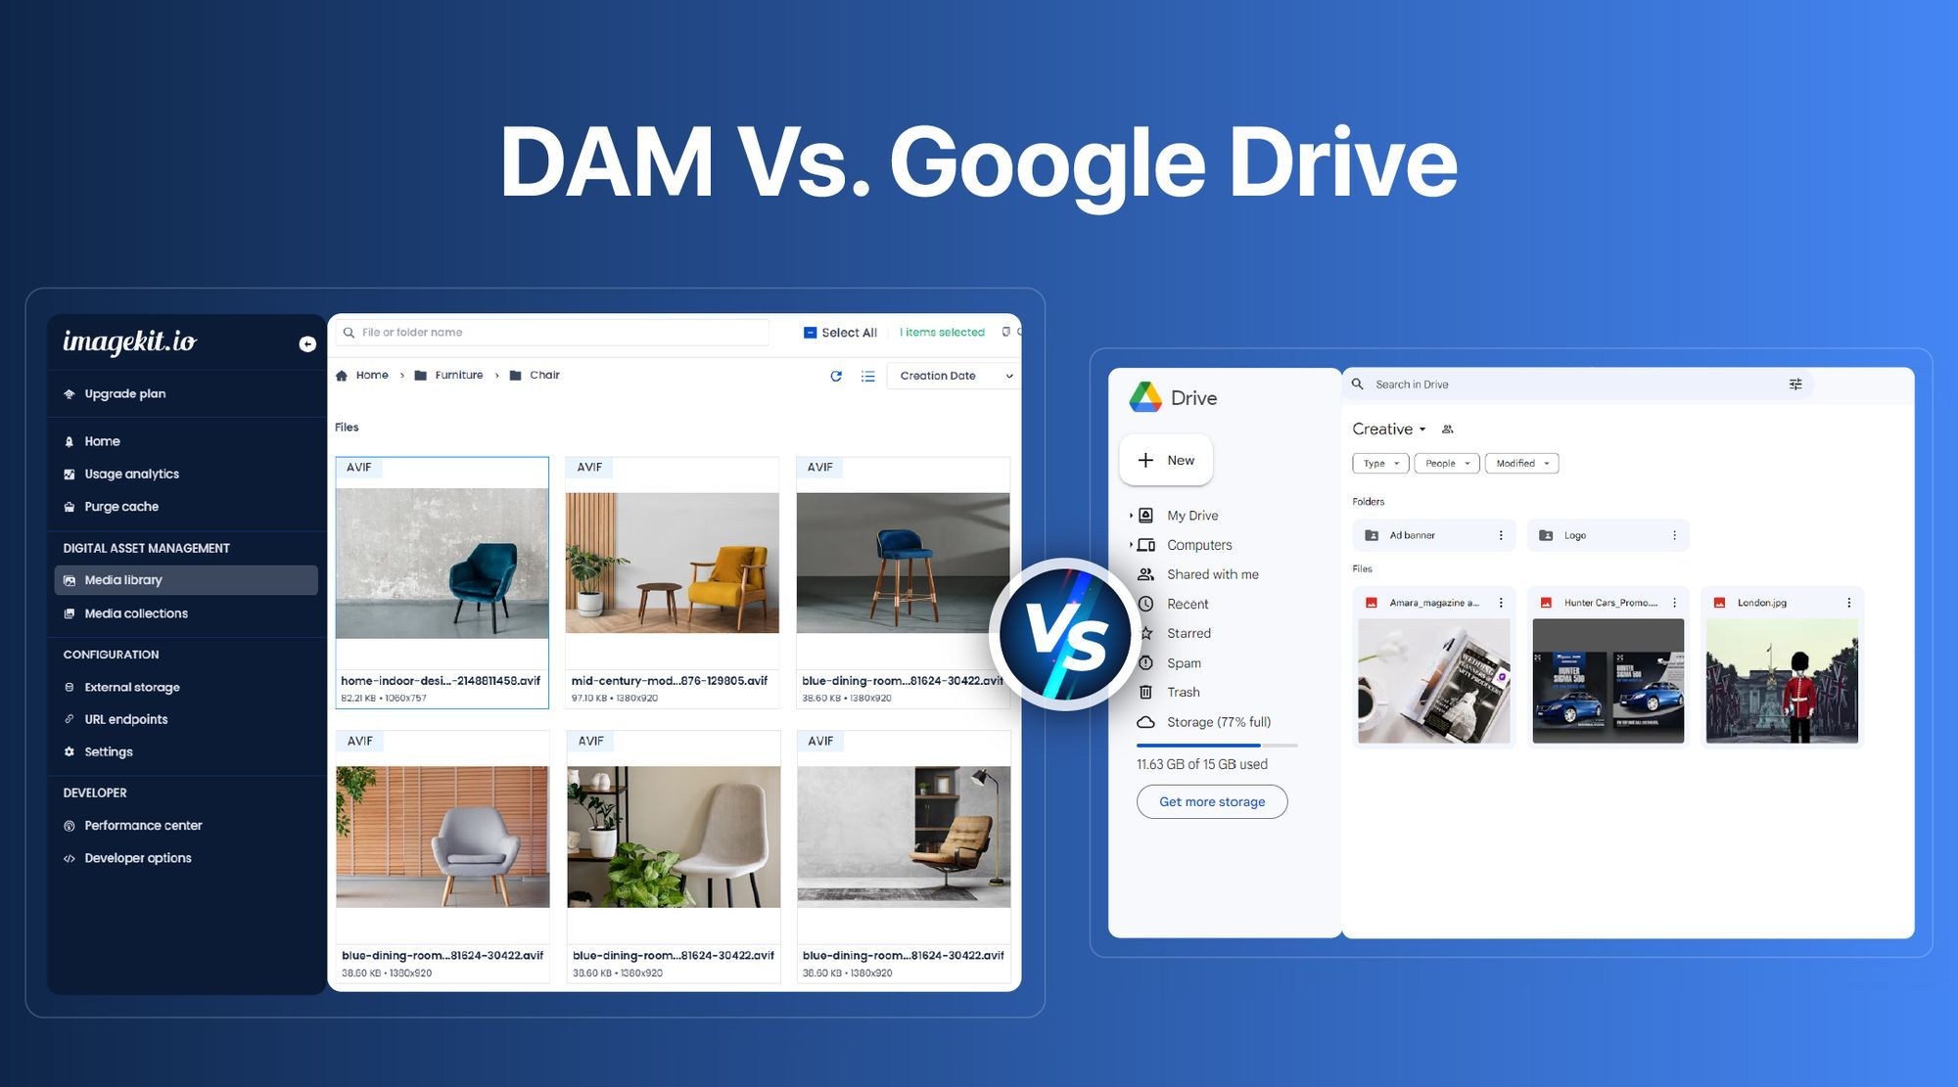Expand People filter in Google Drive toolbar

pos(1446,463)
